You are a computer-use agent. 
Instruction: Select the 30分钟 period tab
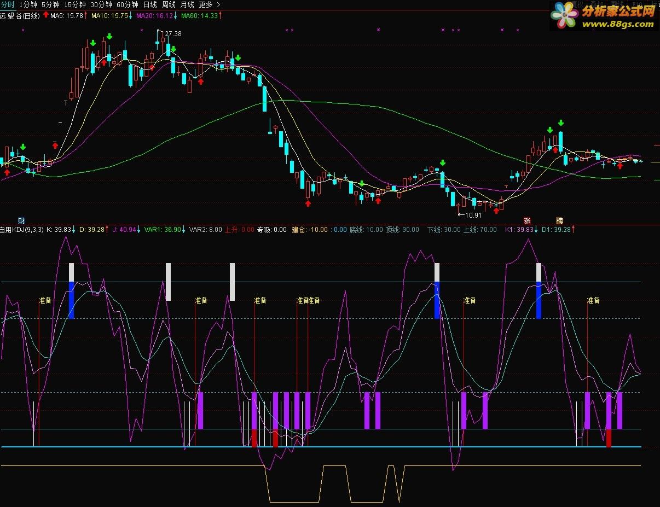tap(101, 4)
